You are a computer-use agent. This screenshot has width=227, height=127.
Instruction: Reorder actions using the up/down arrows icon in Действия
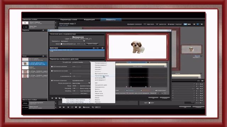(x=103, y=48)
